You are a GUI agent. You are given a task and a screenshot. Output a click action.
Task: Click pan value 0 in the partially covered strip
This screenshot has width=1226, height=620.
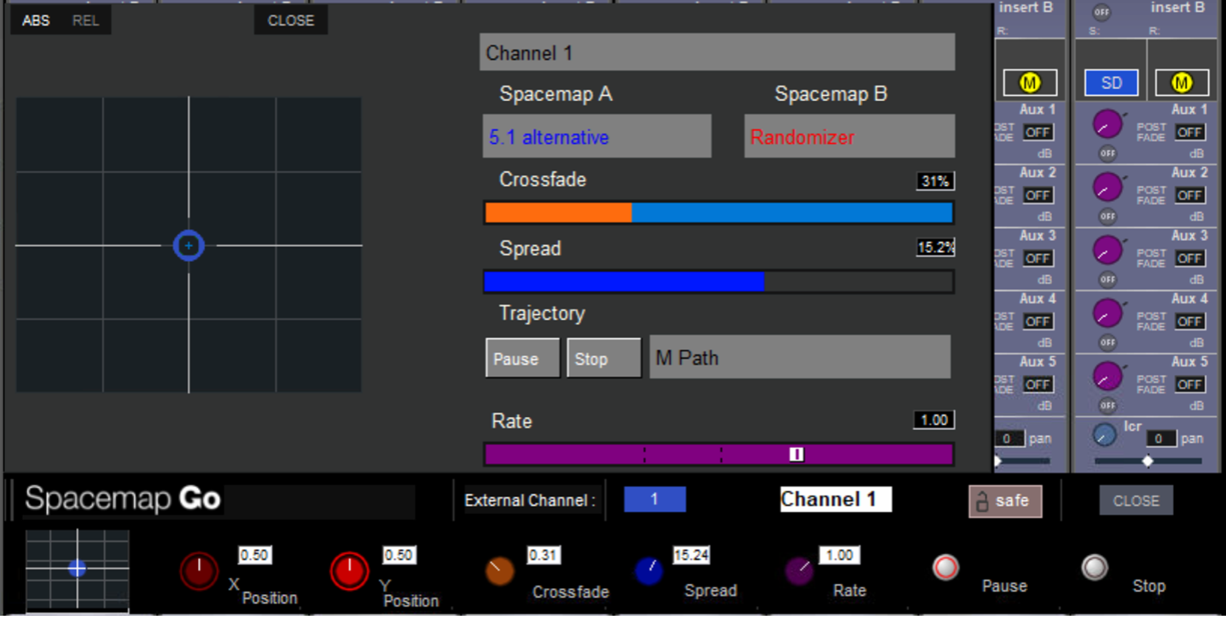pyautogui.click(x=1009, y=438)
